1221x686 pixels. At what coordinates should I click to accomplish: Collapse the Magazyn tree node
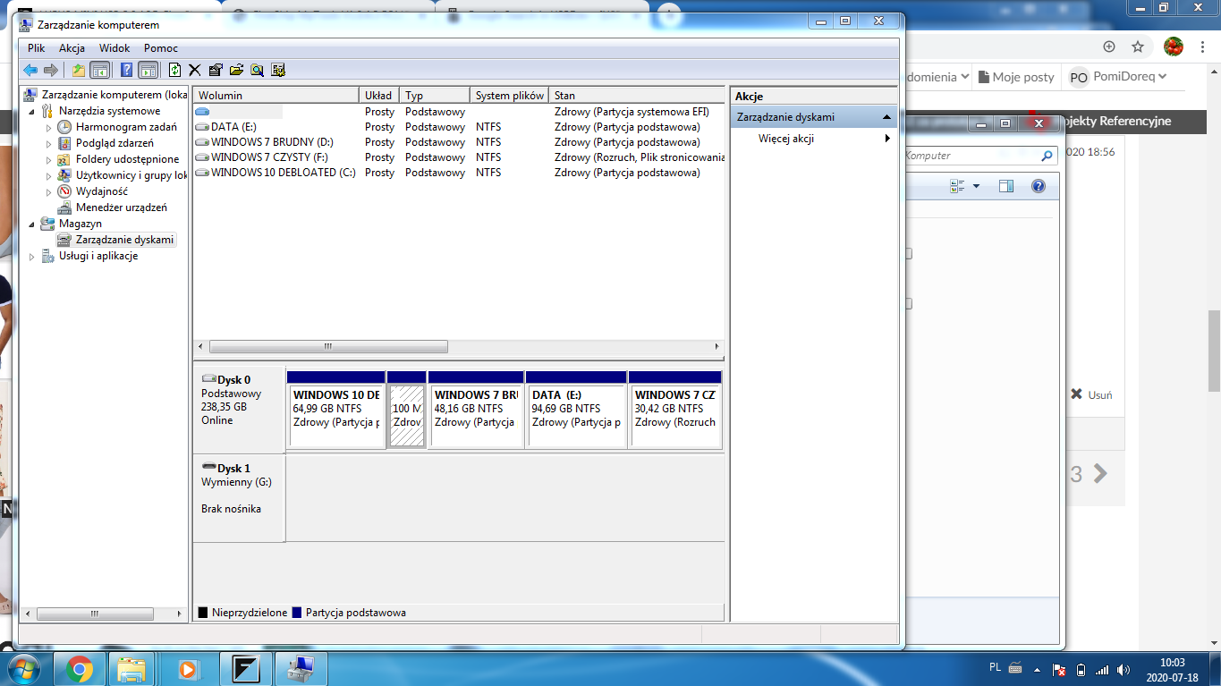33,224
